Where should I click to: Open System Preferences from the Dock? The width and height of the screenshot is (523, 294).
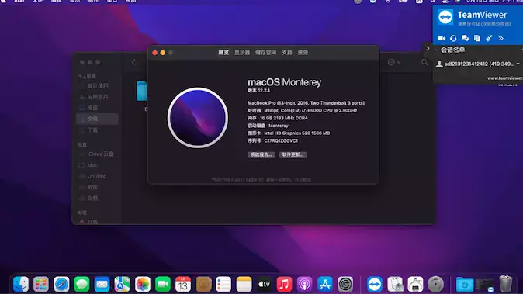coord(345,285)
